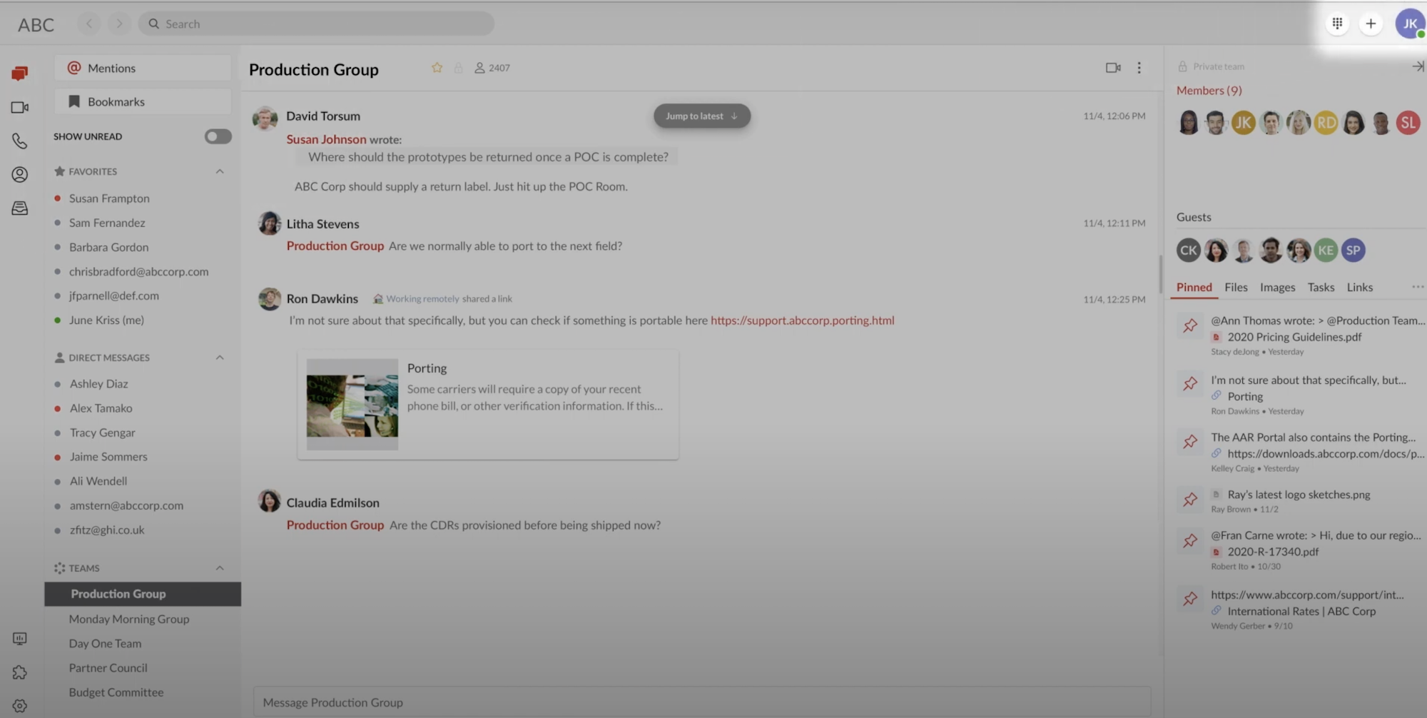Toggle the Show Unread switch
The image size is (1427, 718).
[x=218, y=136]
